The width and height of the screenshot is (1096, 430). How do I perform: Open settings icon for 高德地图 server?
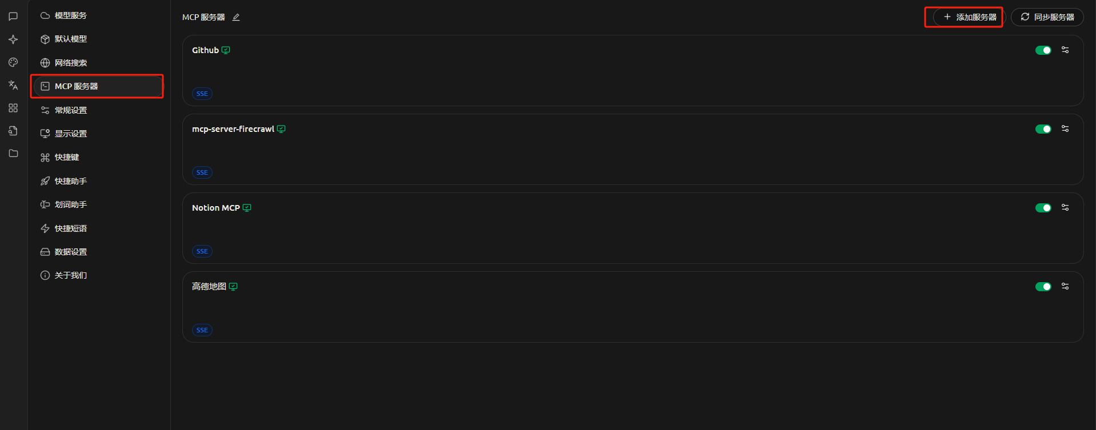[x=1065, y=286]
